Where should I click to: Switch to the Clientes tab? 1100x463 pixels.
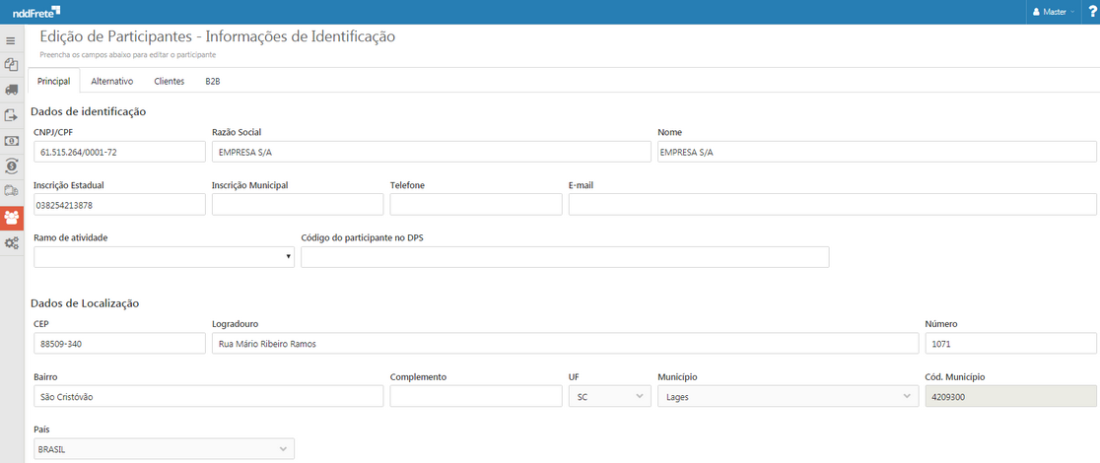click(x=169, y=81)
